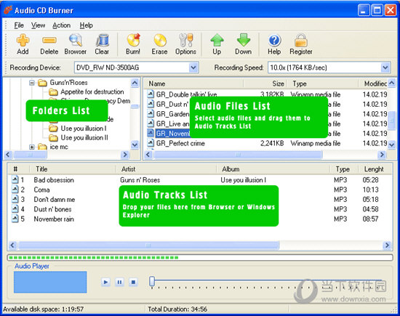400x316 pixels.
Task: Move the track up with the Up arrow
Action: point(217,40)
